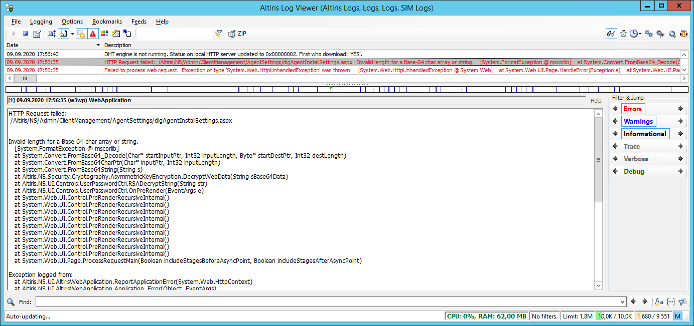Viewport: 694px width, 326px height.
Task: Click the Help link in details header
Action: coord(596,101)
